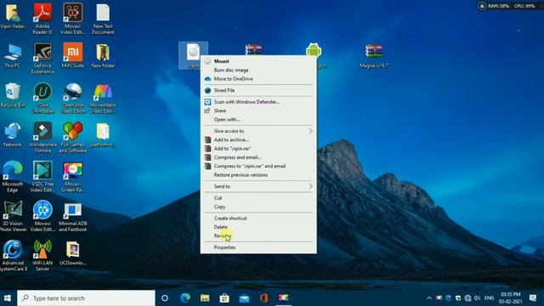Select the platform-tools folder icon
This screenshot has width=544, height=306.
click(103, 134)
